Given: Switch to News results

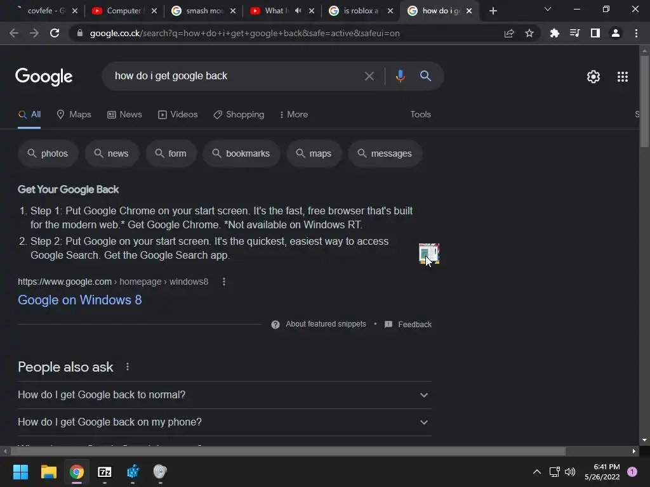Looking at the screenshot, I should click(x=124, y=114).
